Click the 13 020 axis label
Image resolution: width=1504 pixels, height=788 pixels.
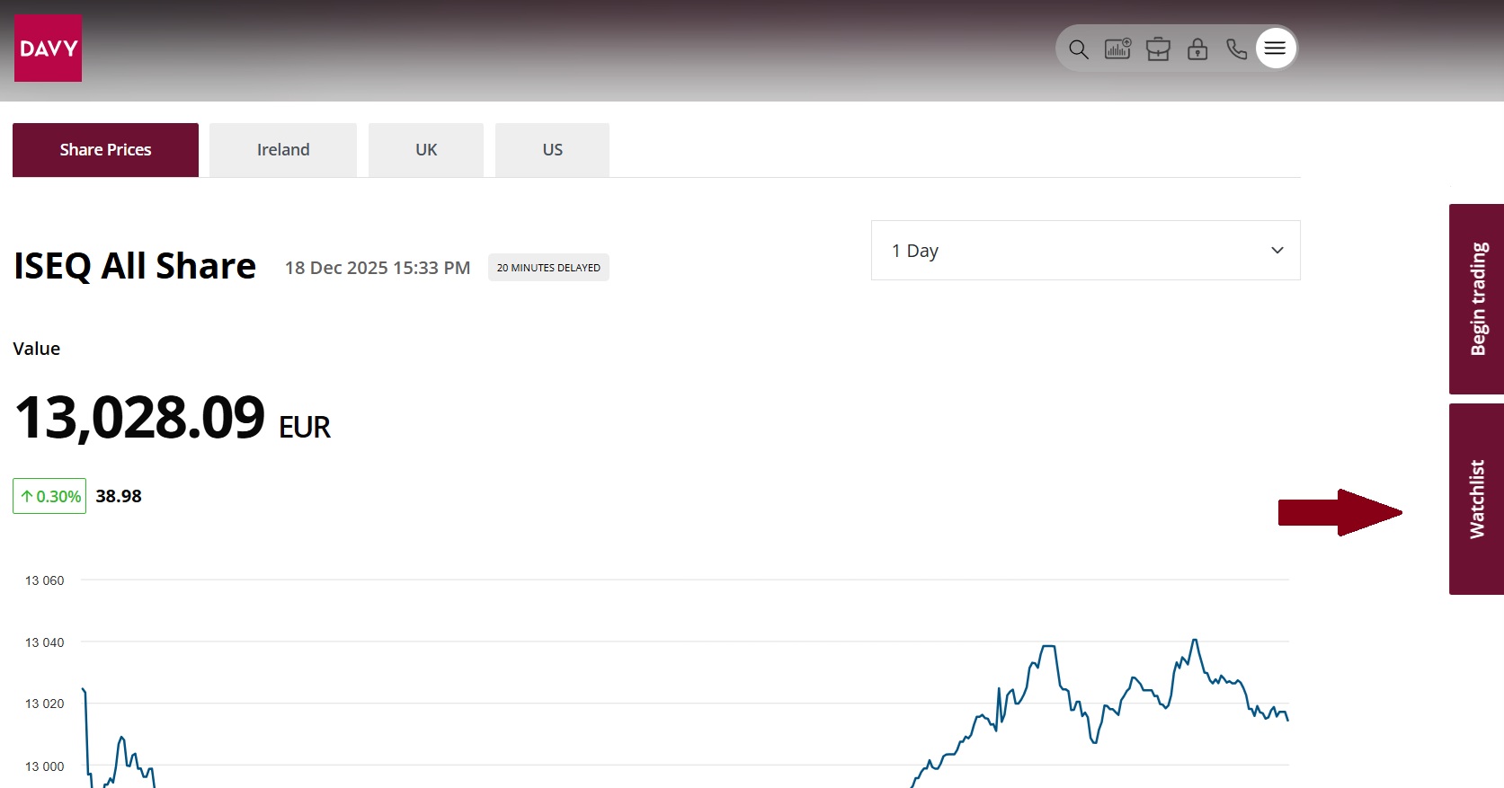pos(45,704)
